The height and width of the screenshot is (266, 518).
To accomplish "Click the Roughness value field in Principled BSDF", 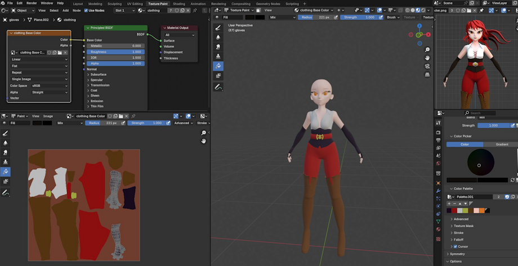I will pyautogui.click(x=115, y=52).
